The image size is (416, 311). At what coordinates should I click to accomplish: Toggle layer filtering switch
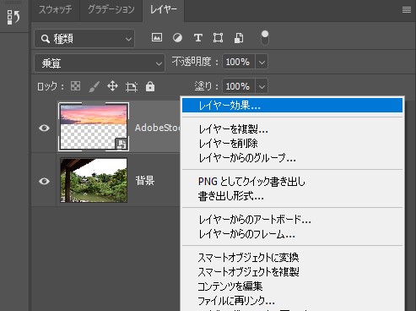point(265,38)
